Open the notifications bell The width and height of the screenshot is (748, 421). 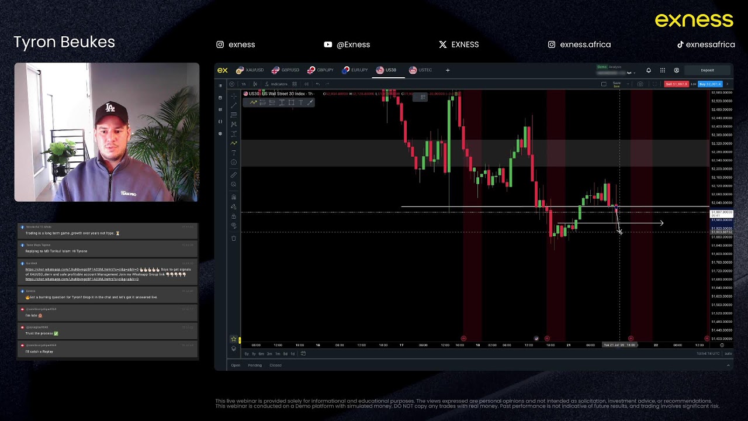(x=649, y=70)
